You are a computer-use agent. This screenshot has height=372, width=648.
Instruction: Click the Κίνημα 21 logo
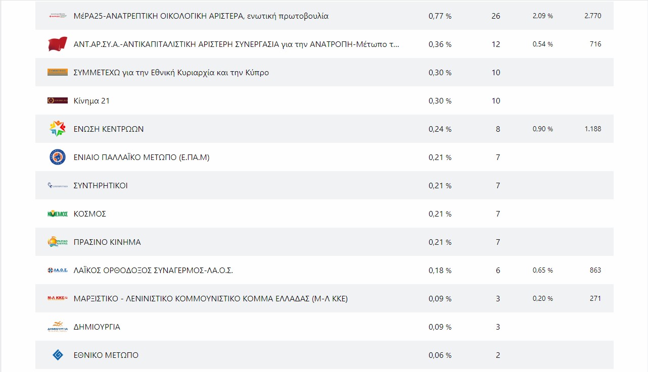tap(58, 100)
